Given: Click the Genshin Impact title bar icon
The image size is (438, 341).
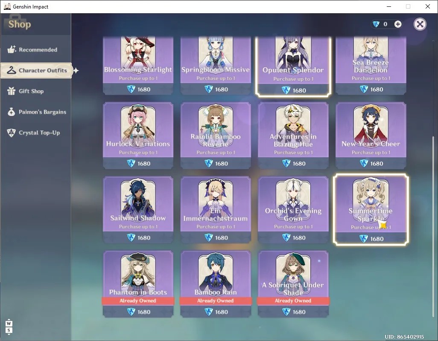Looking at the screenshot, I should pyautogui.click(x=7, y=6).
